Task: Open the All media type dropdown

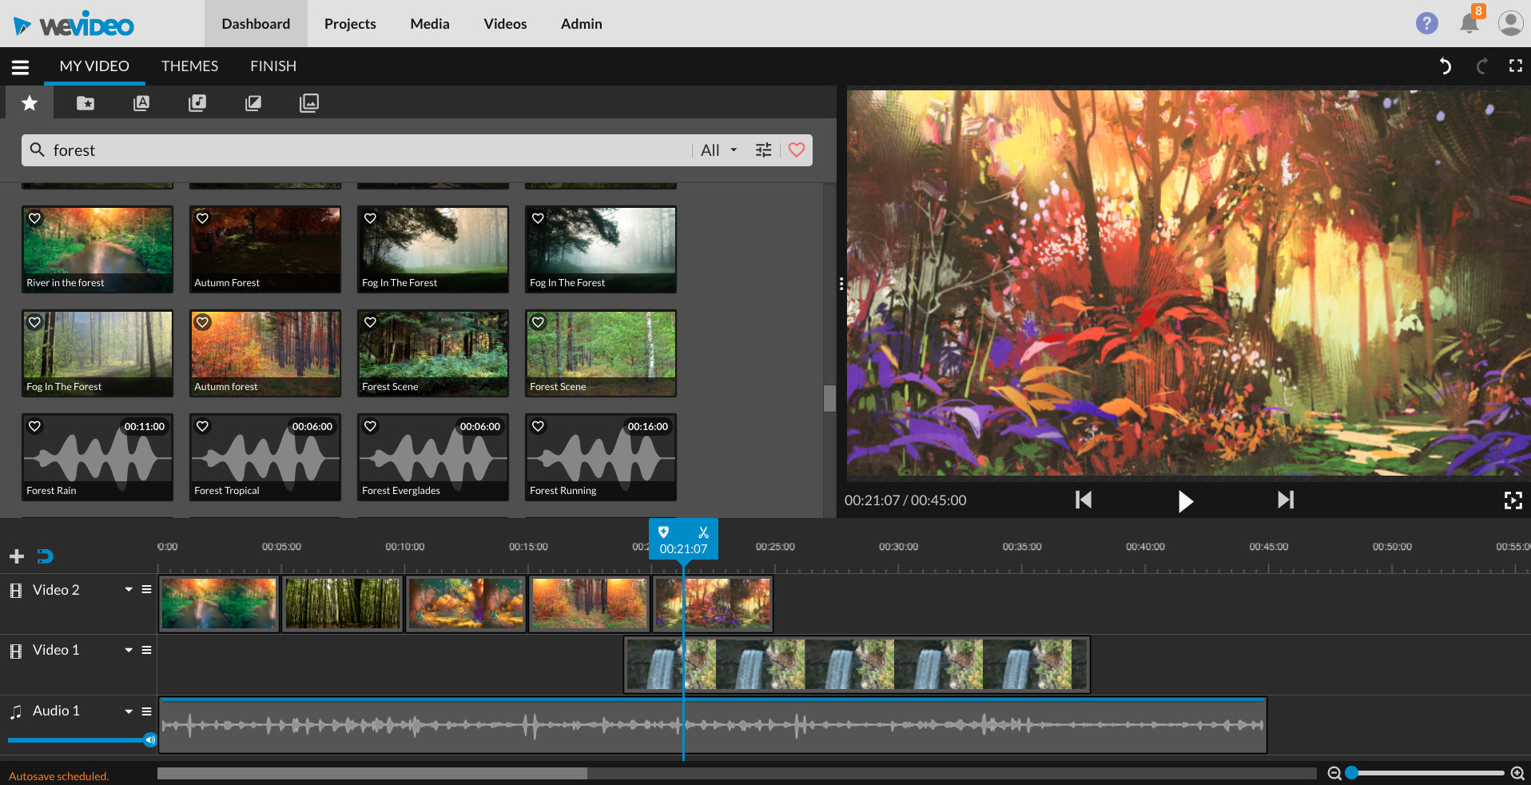Action: (x=718, y=150)
